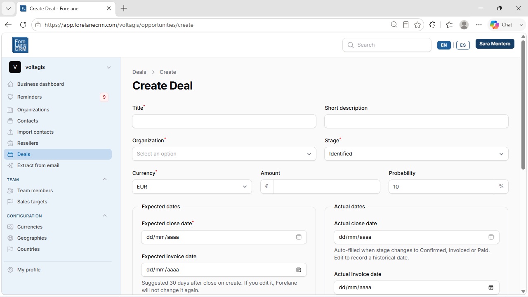The height and width of the screenshot is (297, 528).
Task: Click the page vertical scrollbar
Action: click(x=523, y=105)
